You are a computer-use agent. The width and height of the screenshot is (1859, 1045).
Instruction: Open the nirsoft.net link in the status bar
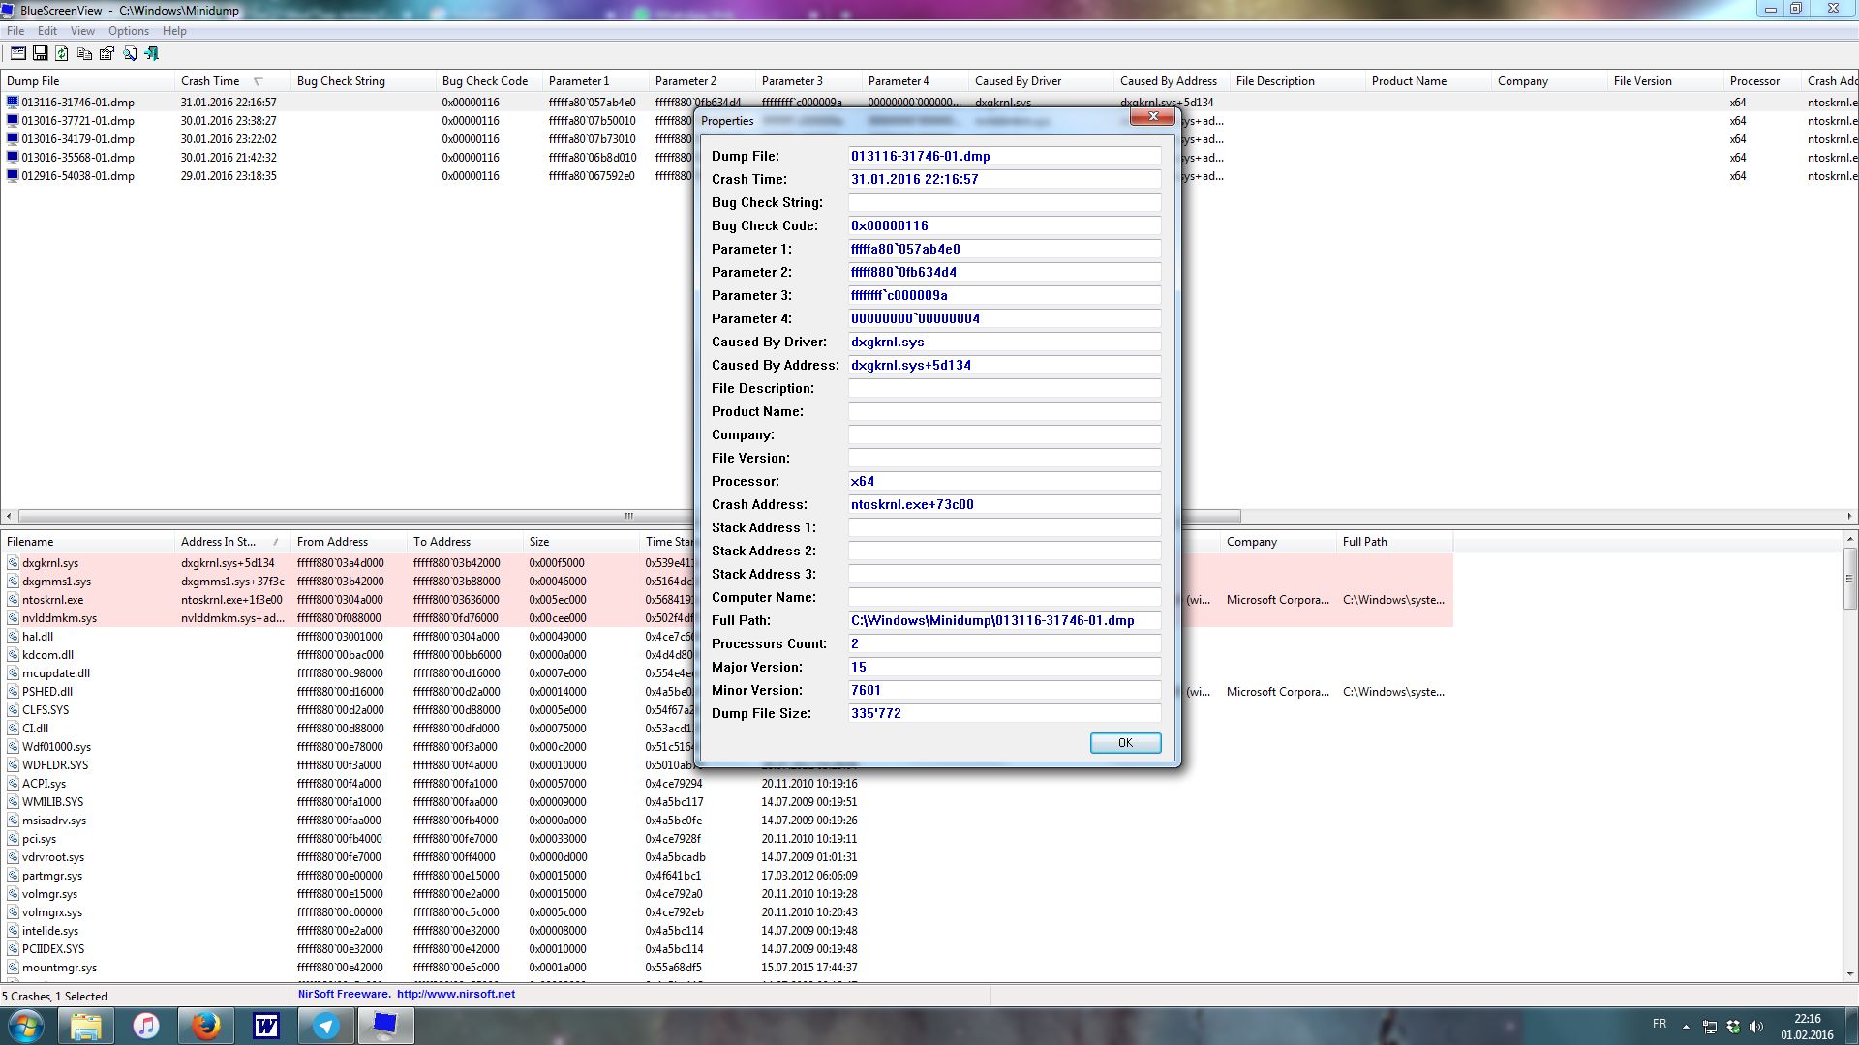pyautogui.click(x=455, y=994)
